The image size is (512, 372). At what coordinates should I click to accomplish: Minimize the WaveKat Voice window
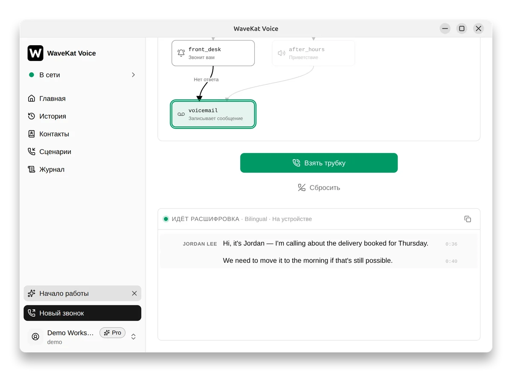445,29
